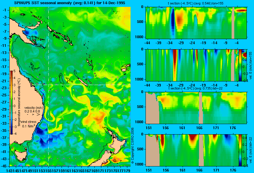Click the top lon=155 temperature section plot
254x173 pixels.
(x=196, y=23)
